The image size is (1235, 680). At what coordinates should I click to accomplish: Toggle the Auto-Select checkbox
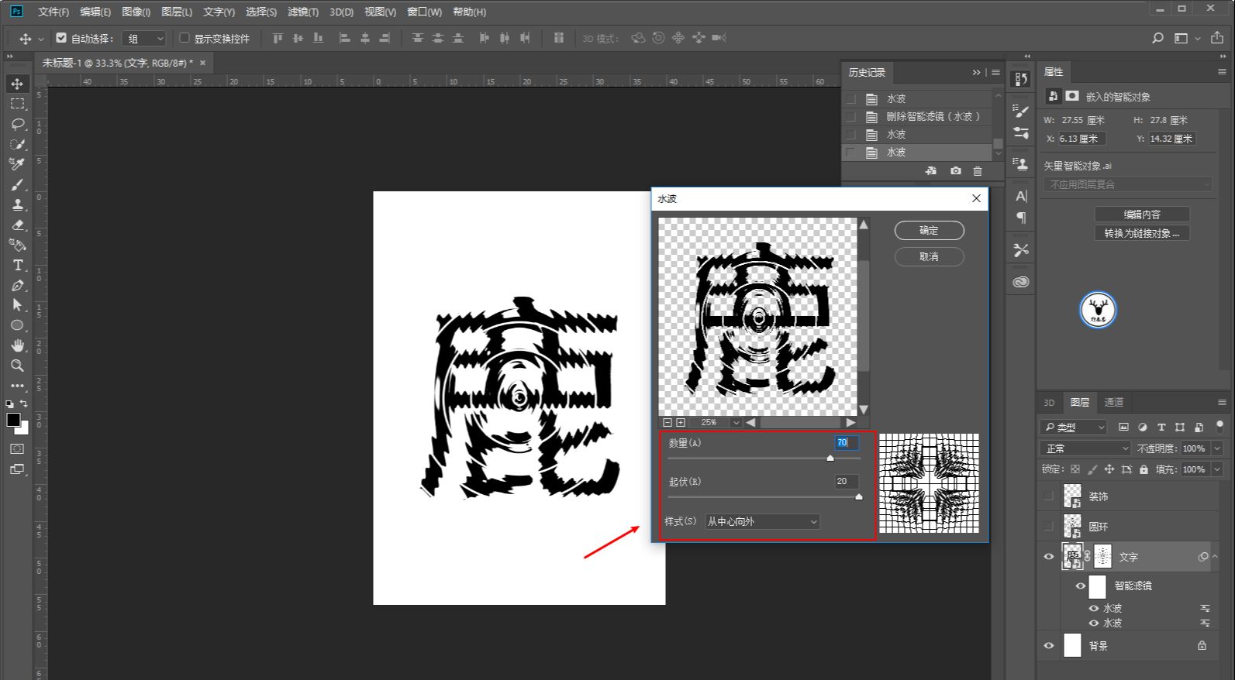(x=61, y=38)
